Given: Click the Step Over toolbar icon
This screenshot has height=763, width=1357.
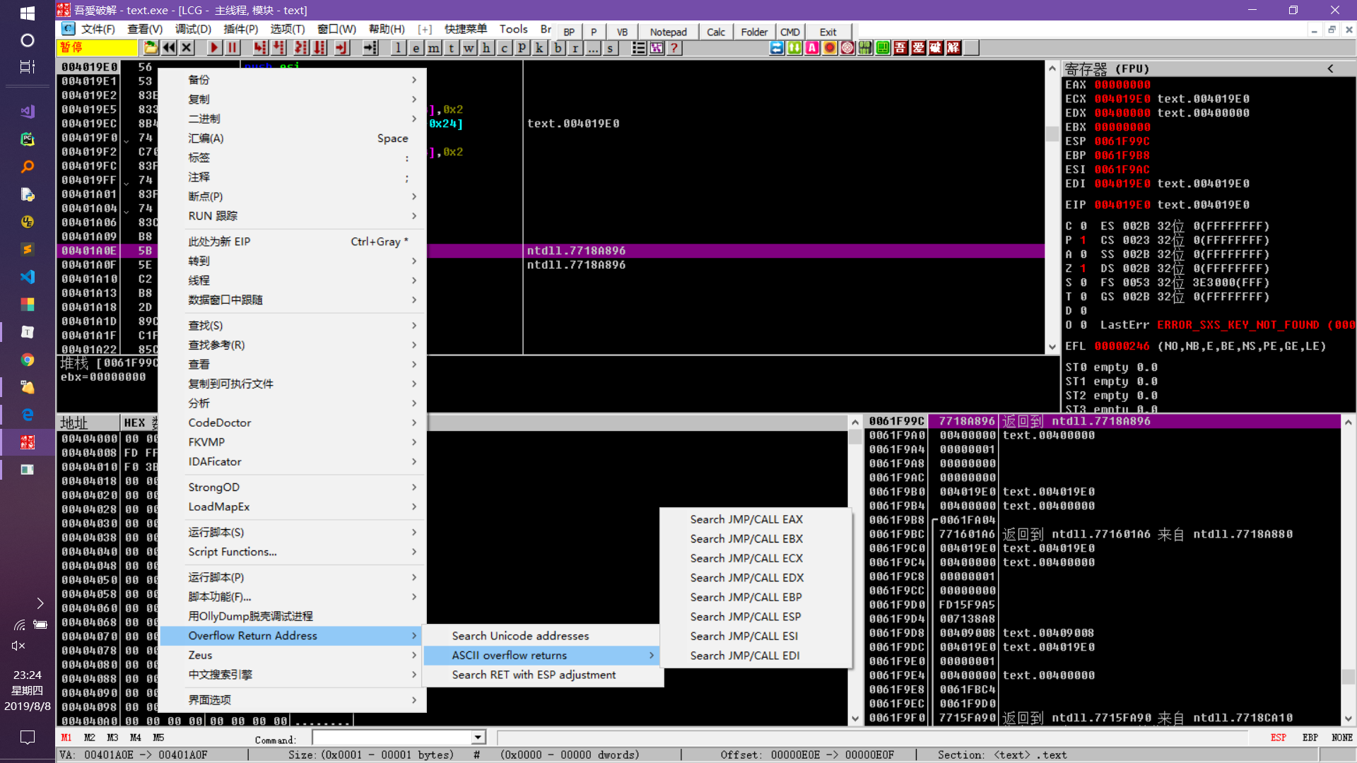Looking at the screenshot, I should tap(279, 47).
